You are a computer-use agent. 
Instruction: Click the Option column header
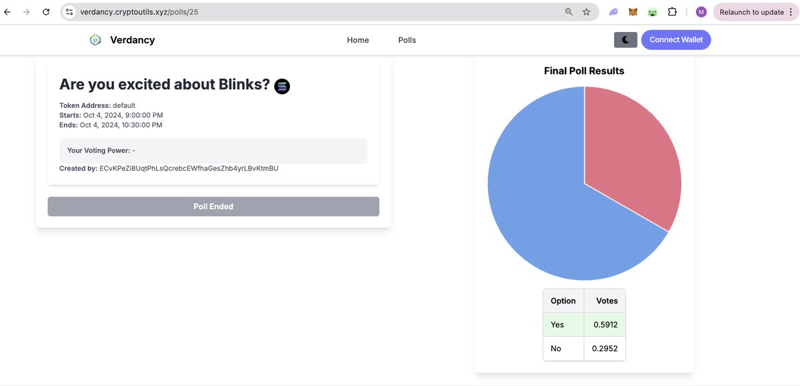tap(563, 301)
